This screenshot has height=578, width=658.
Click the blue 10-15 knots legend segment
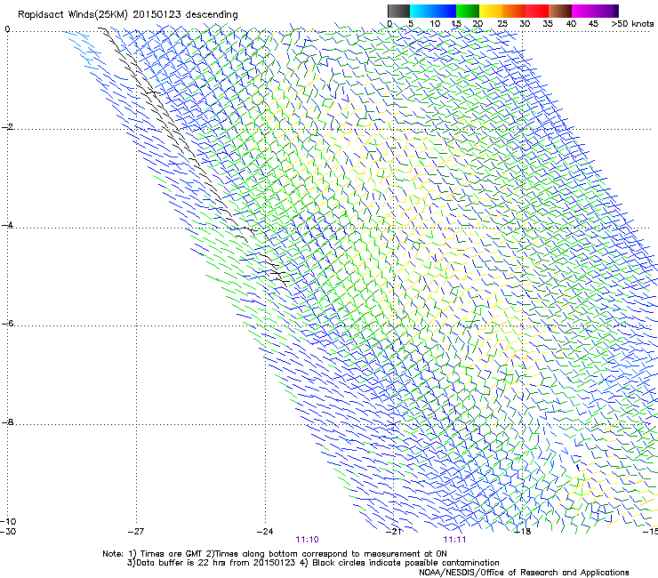click(445, 11)
